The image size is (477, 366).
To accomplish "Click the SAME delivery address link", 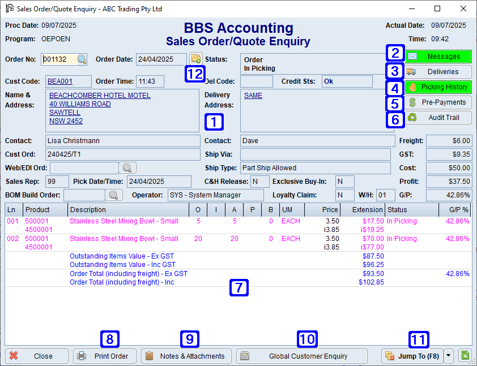I will coord(253,96).
